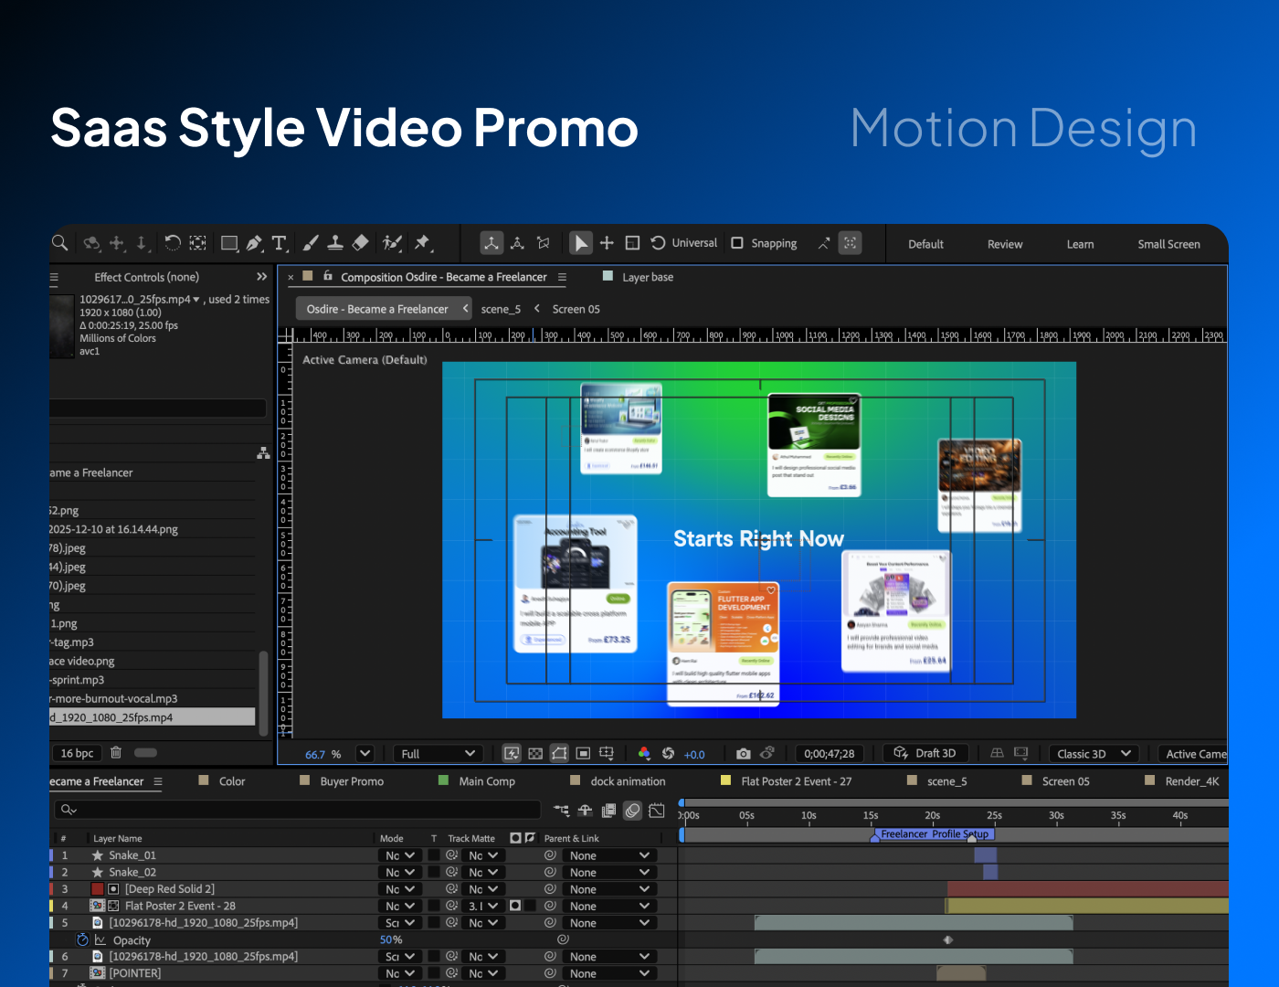The height and width of the screenshot is (987, 1279).
Task: Toggle the Opacity stopwatch
Action: pos(82,940)
